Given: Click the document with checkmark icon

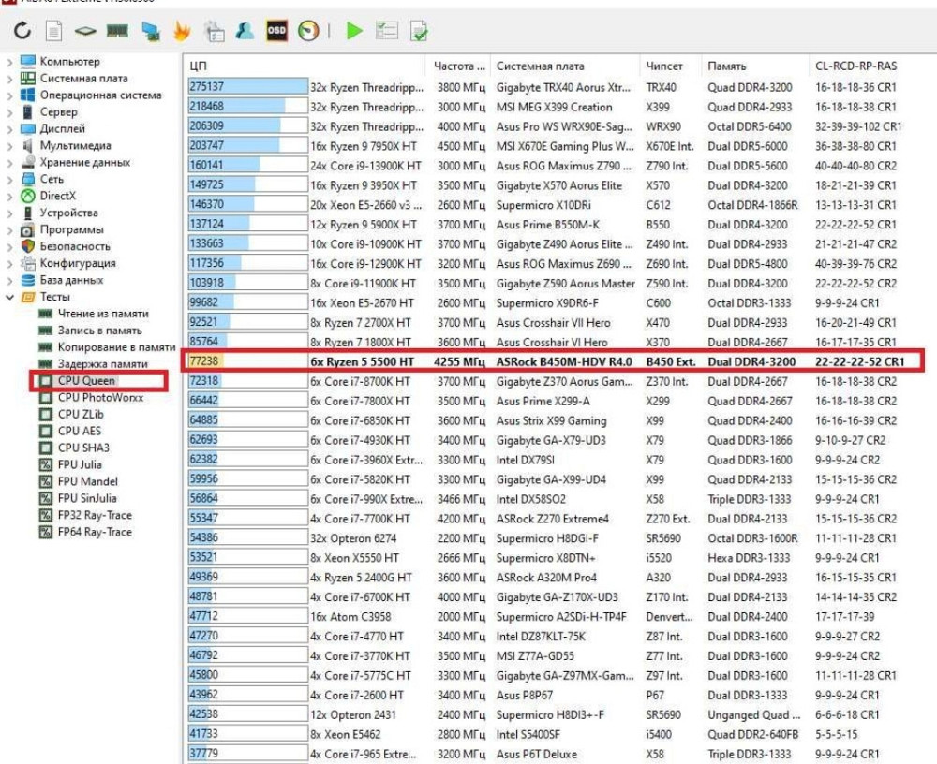Looking at the screenshot, I should 418,32.
